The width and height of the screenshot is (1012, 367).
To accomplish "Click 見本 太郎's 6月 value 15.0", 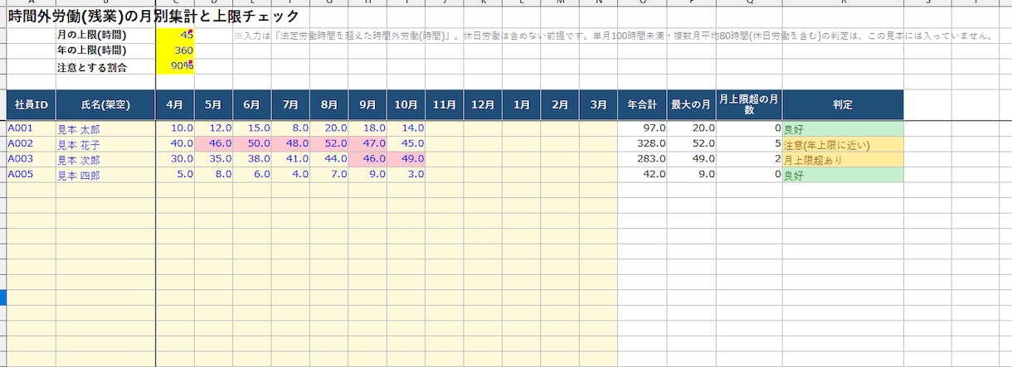I will click(252, 128).
